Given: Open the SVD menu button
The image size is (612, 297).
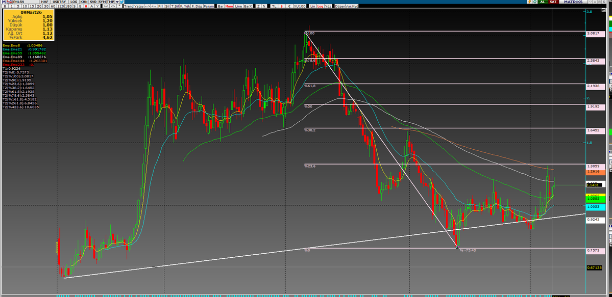Looking at the screenshot, I should (93, 2).
